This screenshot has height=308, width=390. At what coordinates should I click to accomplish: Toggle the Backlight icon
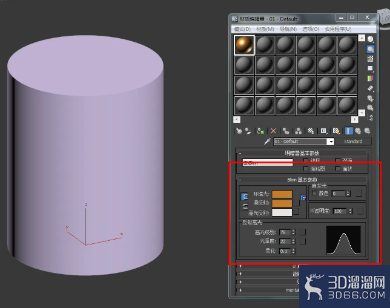(x=371, y=49)
